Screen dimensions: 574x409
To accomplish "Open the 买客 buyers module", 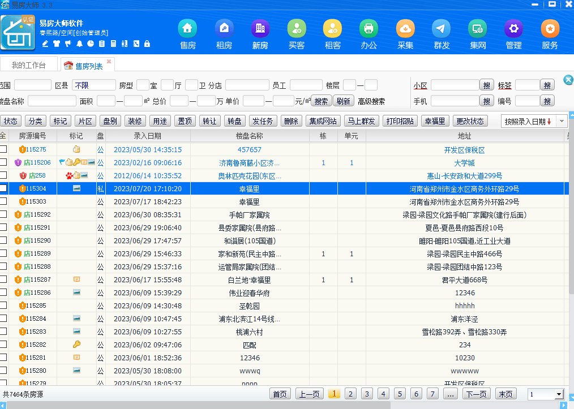I will [x=297, y=35].
